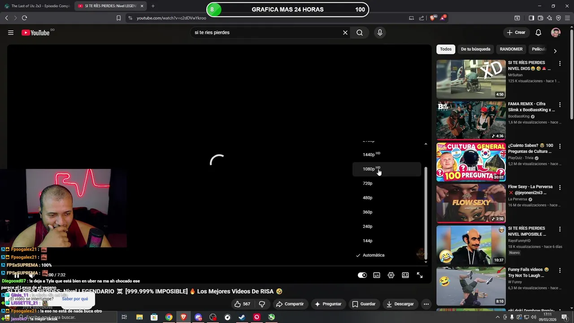Select 720p quality

point(387,183)
